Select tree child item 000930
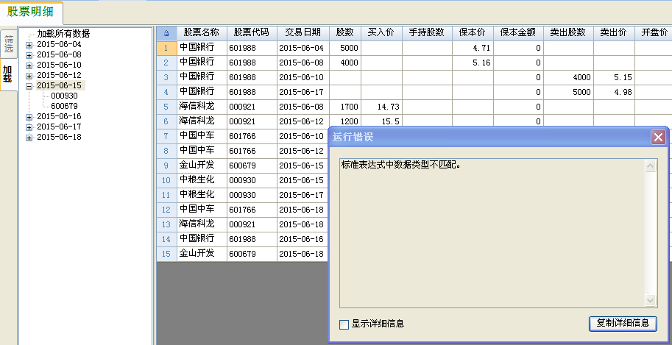This screenshot has height=345, width=672. coord(64,96)
